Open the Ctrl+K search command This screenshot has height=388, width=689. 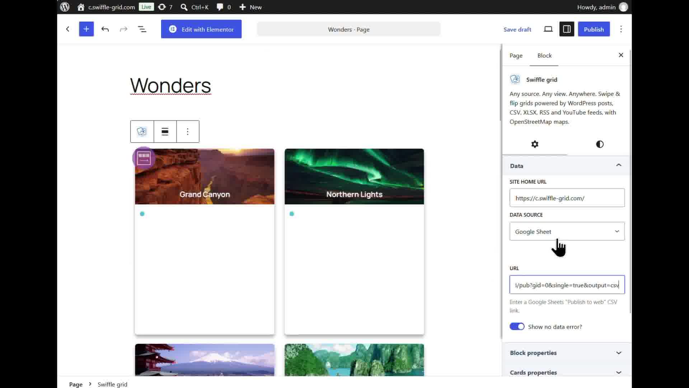[194, 7]
